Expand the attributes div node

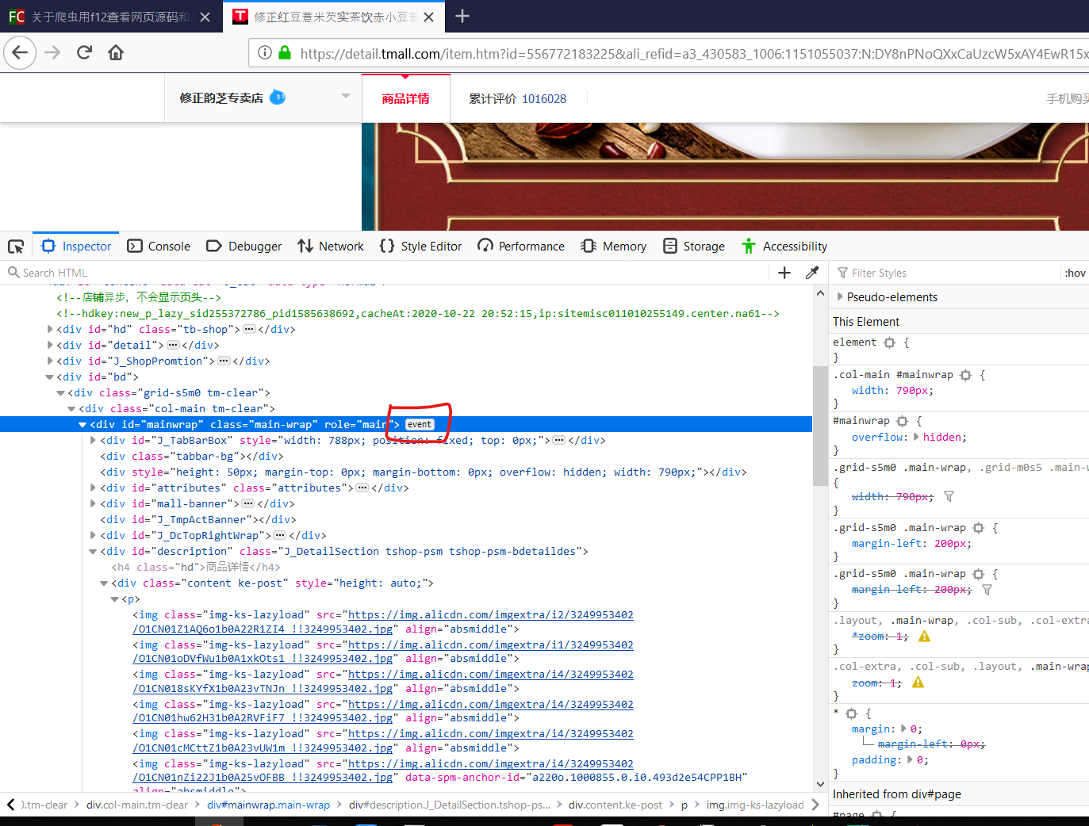point(94,488)
